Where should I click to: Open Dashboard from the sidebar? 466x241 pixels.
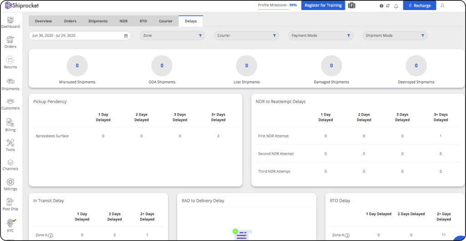tap(10, 21)
